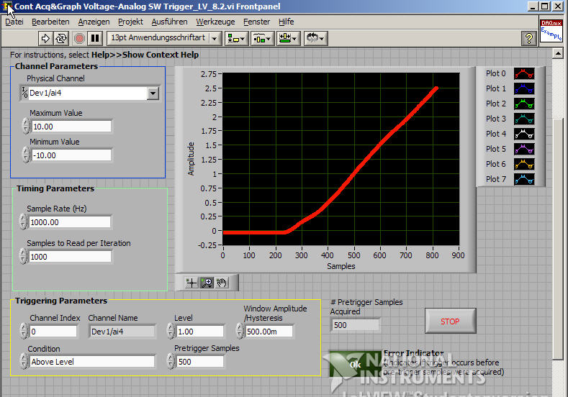
Task: Click the Ok error indicator
Action: point(356,365)
